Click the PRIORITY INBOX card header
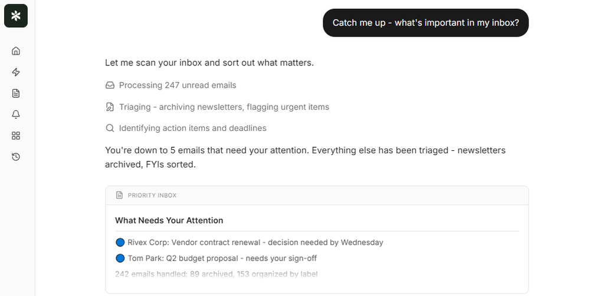The image size is (590, 296). click(317, 195)
